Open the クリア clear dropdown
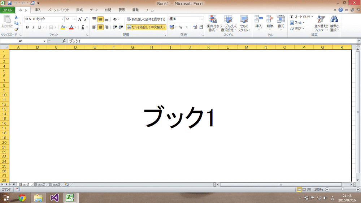361x203 pixels. (x=297, y=29)
